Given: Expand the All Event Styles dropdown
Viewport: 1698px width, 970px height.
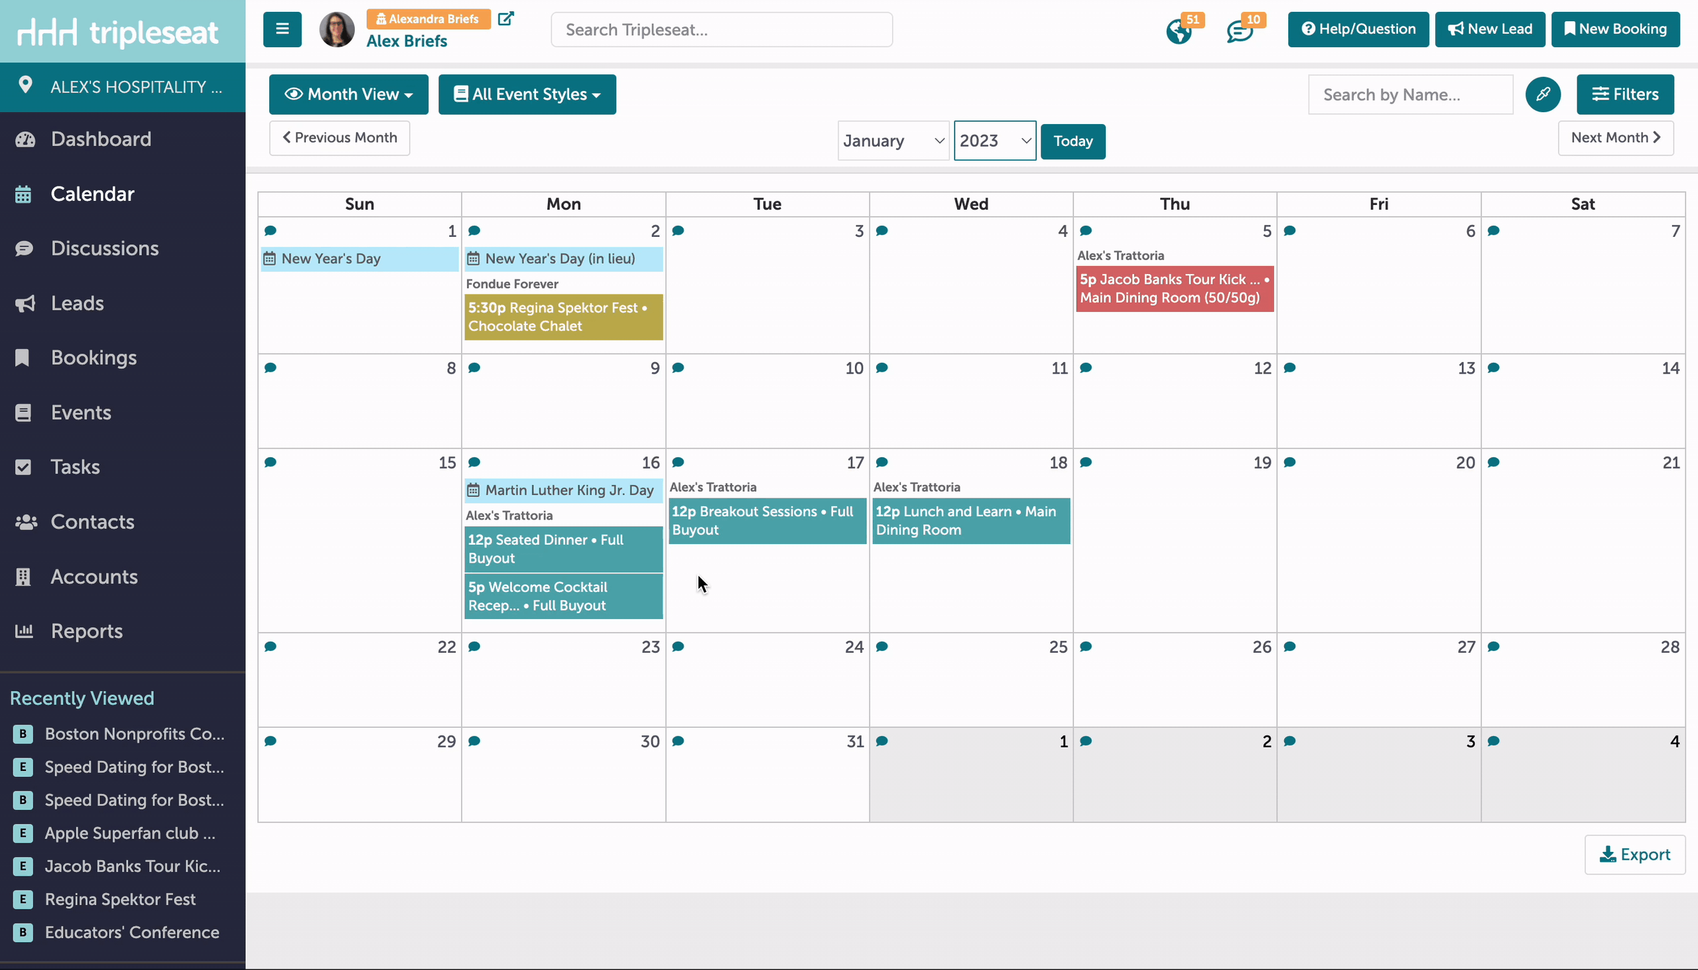Looking at the screenshot, I should 527,95.
